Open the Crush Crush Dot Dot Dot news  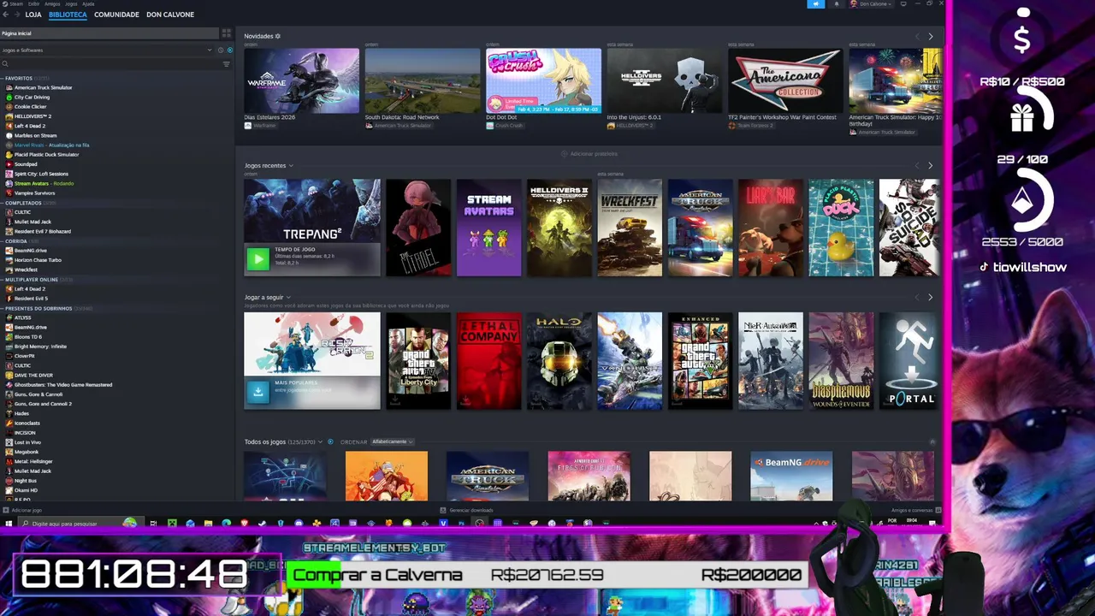click(543, 80)
